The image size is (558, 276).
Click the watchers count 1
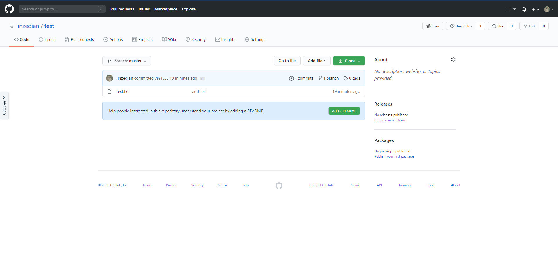[x=481, y=26]
